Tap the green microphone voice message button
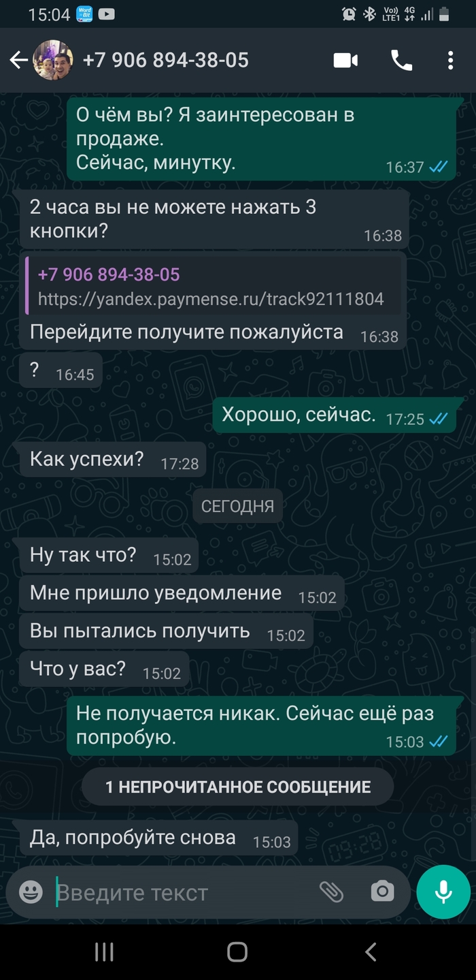Image resolution: width=476 pixels, height=980 pixels. [443, 891]
